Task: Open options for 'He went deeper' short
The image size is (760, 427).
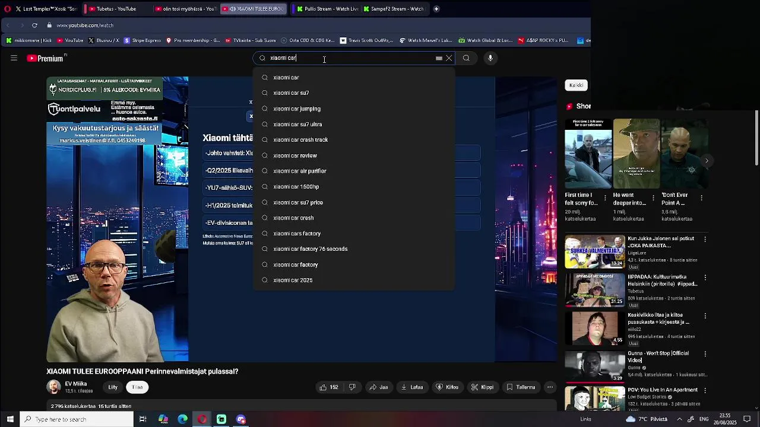Action: coord(653,197)
